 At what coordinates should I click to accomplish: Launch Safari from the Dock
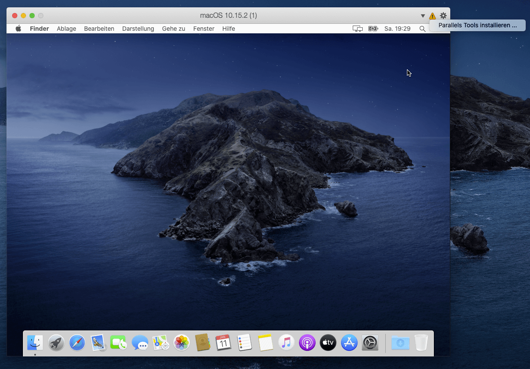(x=77, y=343)
